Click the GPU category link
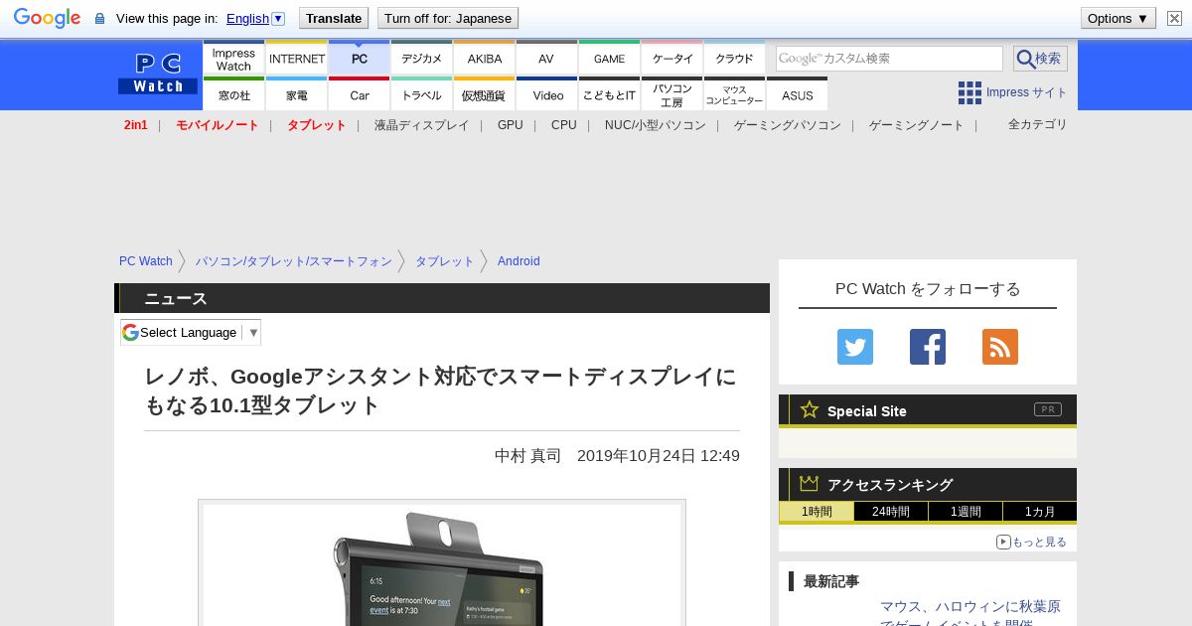Viewport: 1192px width, 626px height. (511, 125)
